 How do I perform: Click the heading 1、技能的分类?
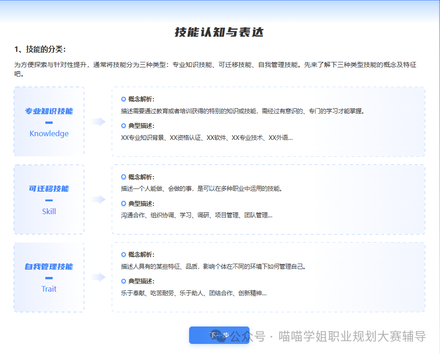[40, 50]
